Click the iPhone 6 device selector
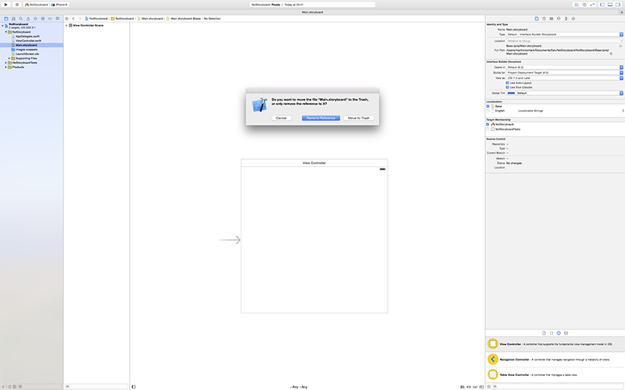Image resolution: width=625 pixels, height=390 pixels. [59, 5]
